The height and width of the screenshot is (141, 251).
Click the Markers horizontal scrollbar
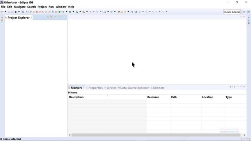point(156,135)
